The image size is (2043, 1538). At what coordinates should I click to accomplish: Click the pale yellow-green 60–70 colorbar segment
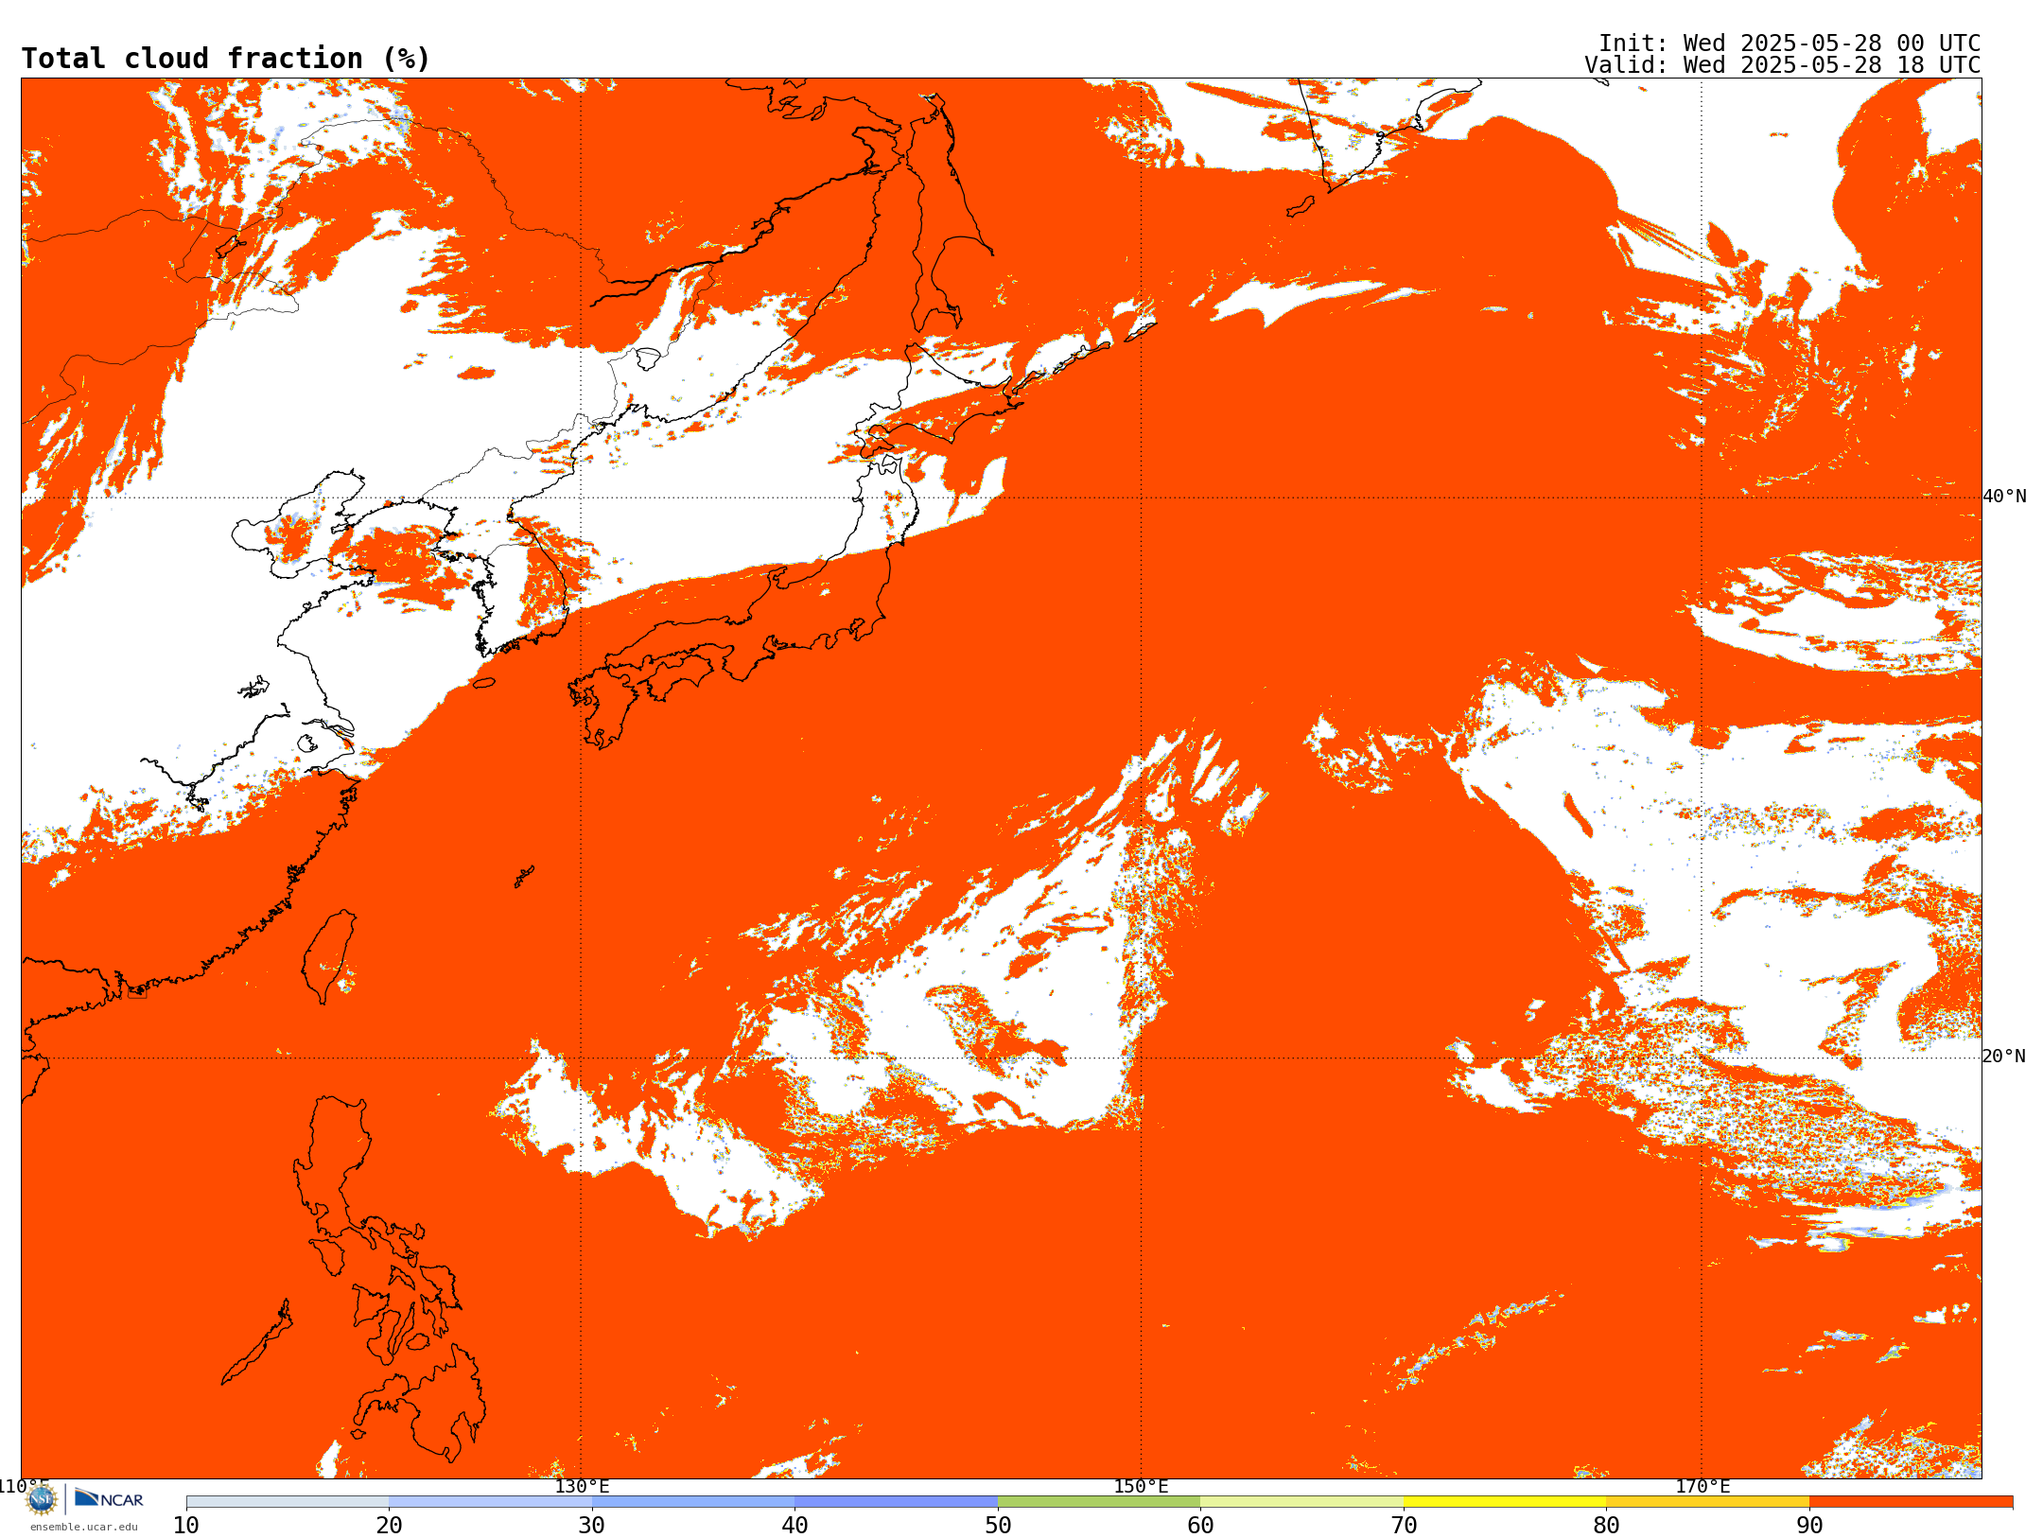(x=1301, y=1502)
